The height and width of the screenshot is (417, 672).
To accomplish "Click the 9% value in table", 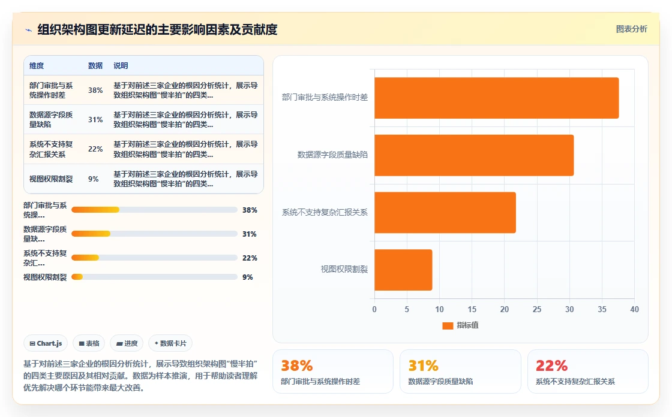I will [94, 179].
